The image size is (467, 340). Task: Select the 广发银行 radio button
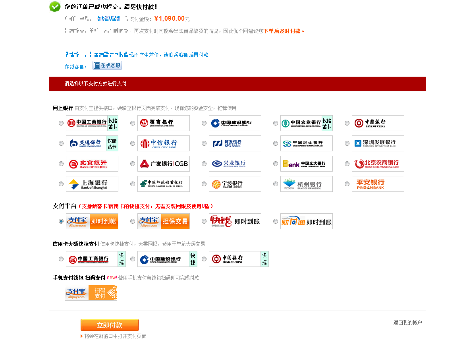[x=133, y=164]
